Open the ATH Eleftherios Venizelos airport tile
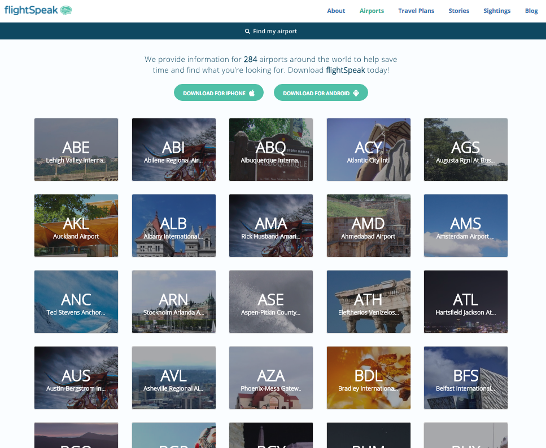This screenshot has width=546, height=448. 368,301
